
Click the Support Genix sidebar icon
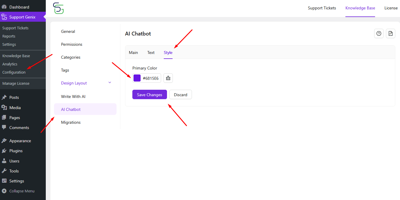coord(4,17)
